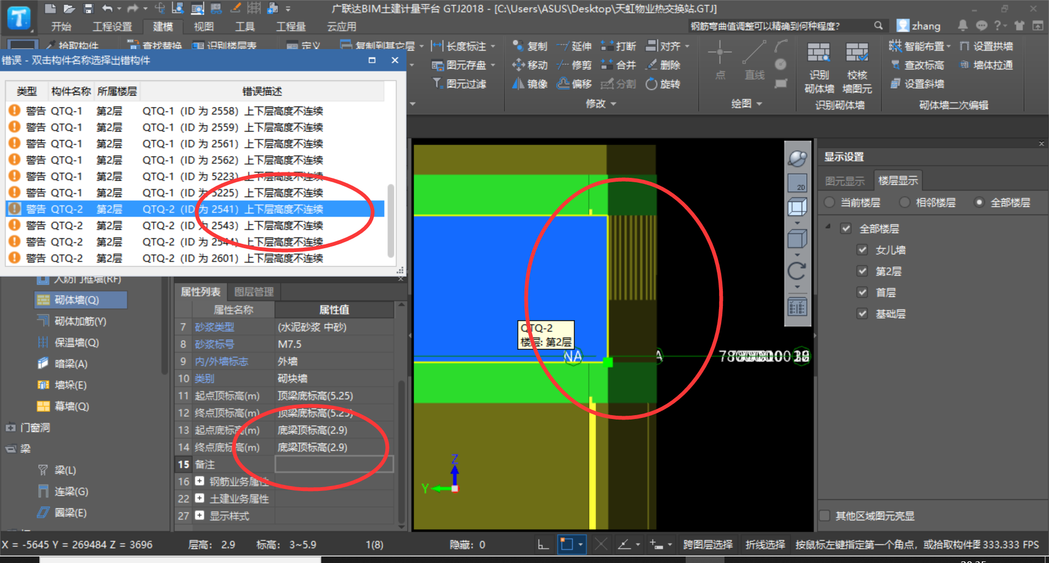Viewport: 1049px width, 563px height.
Task: Select the 当前楼层 radio button
Action: pos(830,202)
